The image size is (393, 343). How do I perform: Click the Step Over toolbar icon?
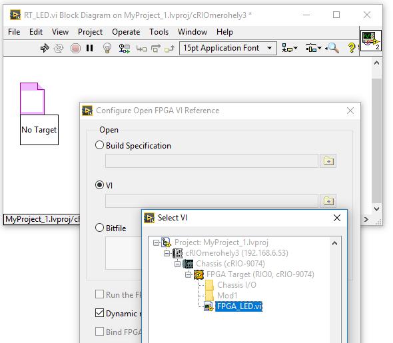point(155,48)
